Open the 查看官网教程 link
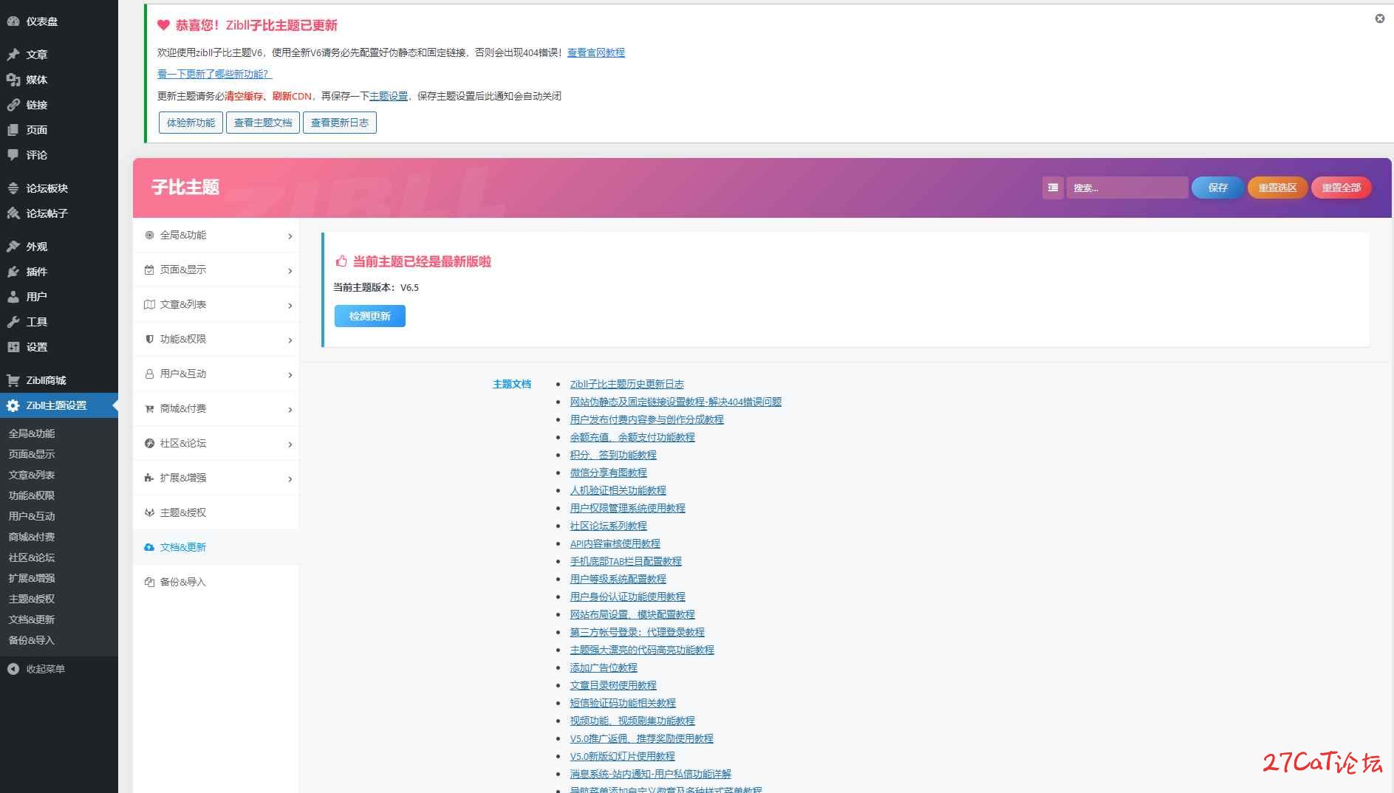Image resolution: width=1394 pixels, height=793 pixels. click(595, 52)
